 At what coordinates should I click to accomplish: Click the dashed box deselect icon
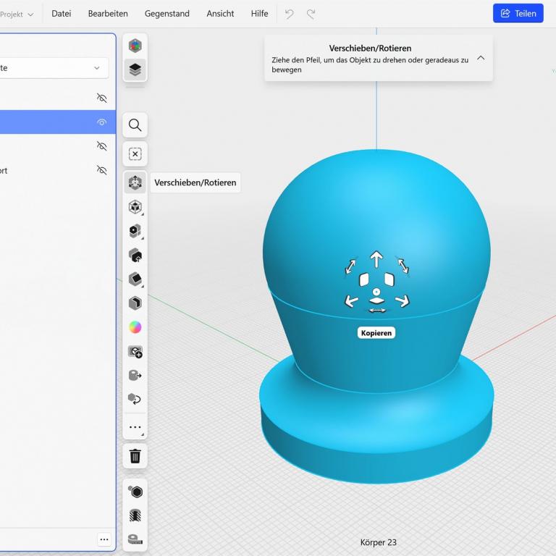click(135, 154)
